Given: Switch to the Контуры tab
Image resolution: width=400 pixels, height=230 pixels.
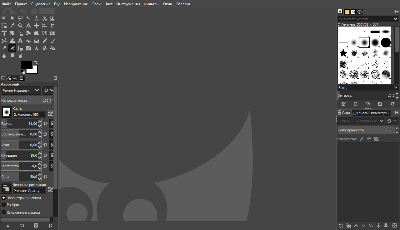Looking at the screenshot, I should 380,113.
